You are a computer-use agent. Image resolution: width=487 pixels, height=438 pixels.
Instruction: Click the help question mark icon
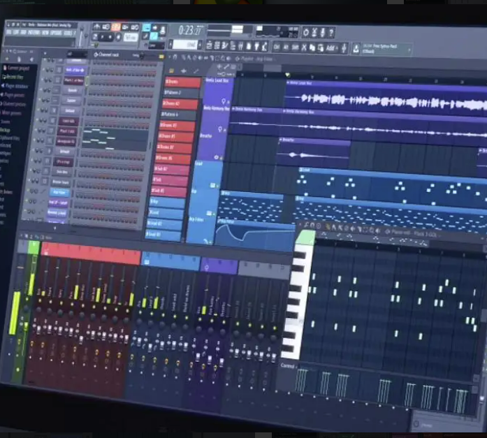[x=331, y=33]
